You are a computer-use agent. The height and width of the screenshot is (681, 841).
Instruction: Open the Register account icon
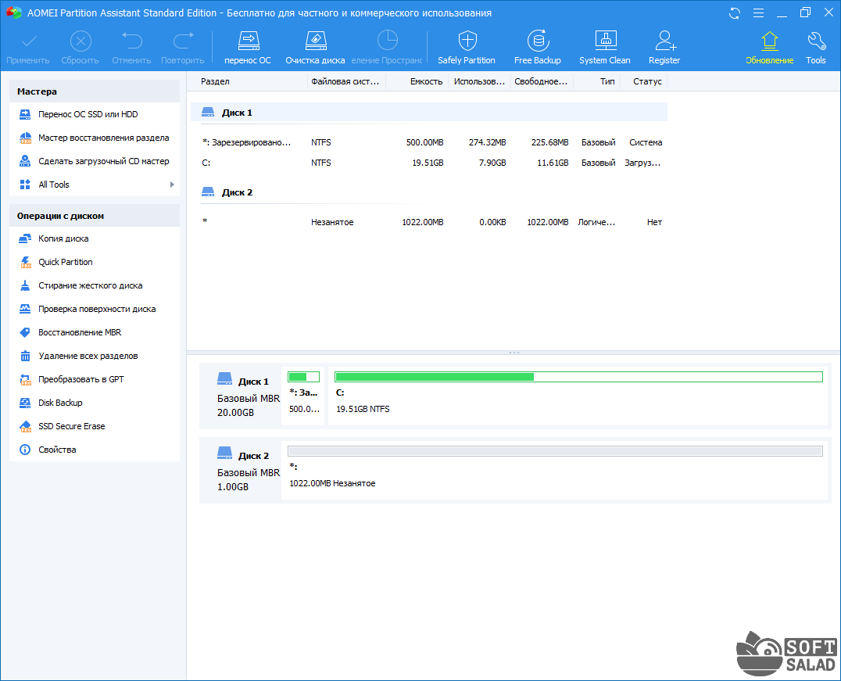664,47
